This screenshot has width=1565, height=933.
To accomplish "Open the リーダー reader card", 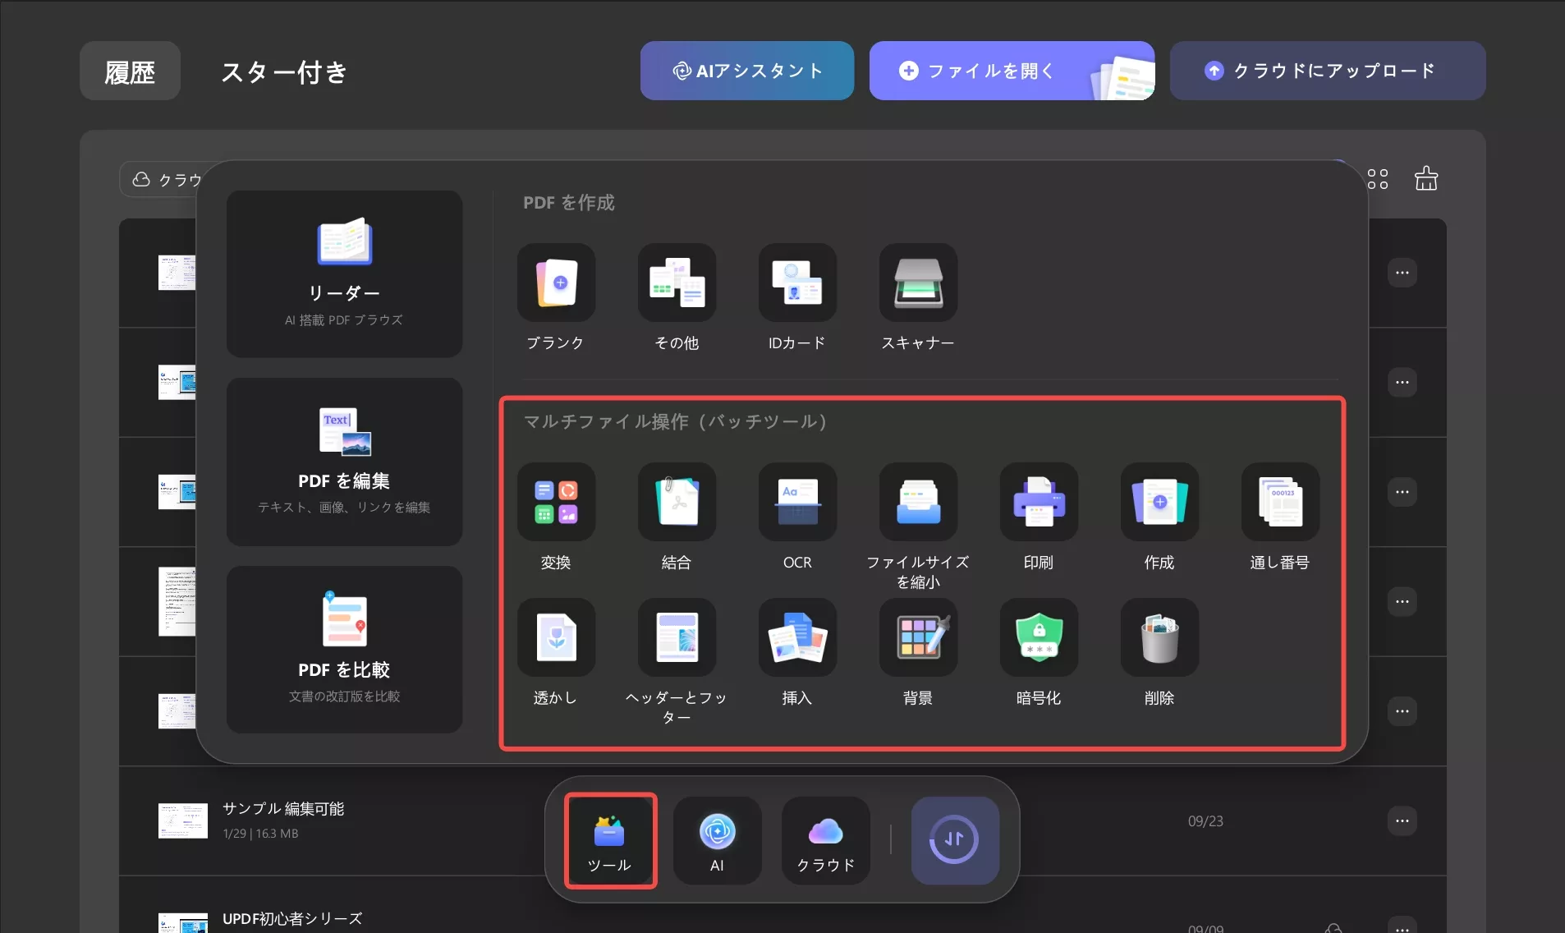I will (x=344, y=274).
